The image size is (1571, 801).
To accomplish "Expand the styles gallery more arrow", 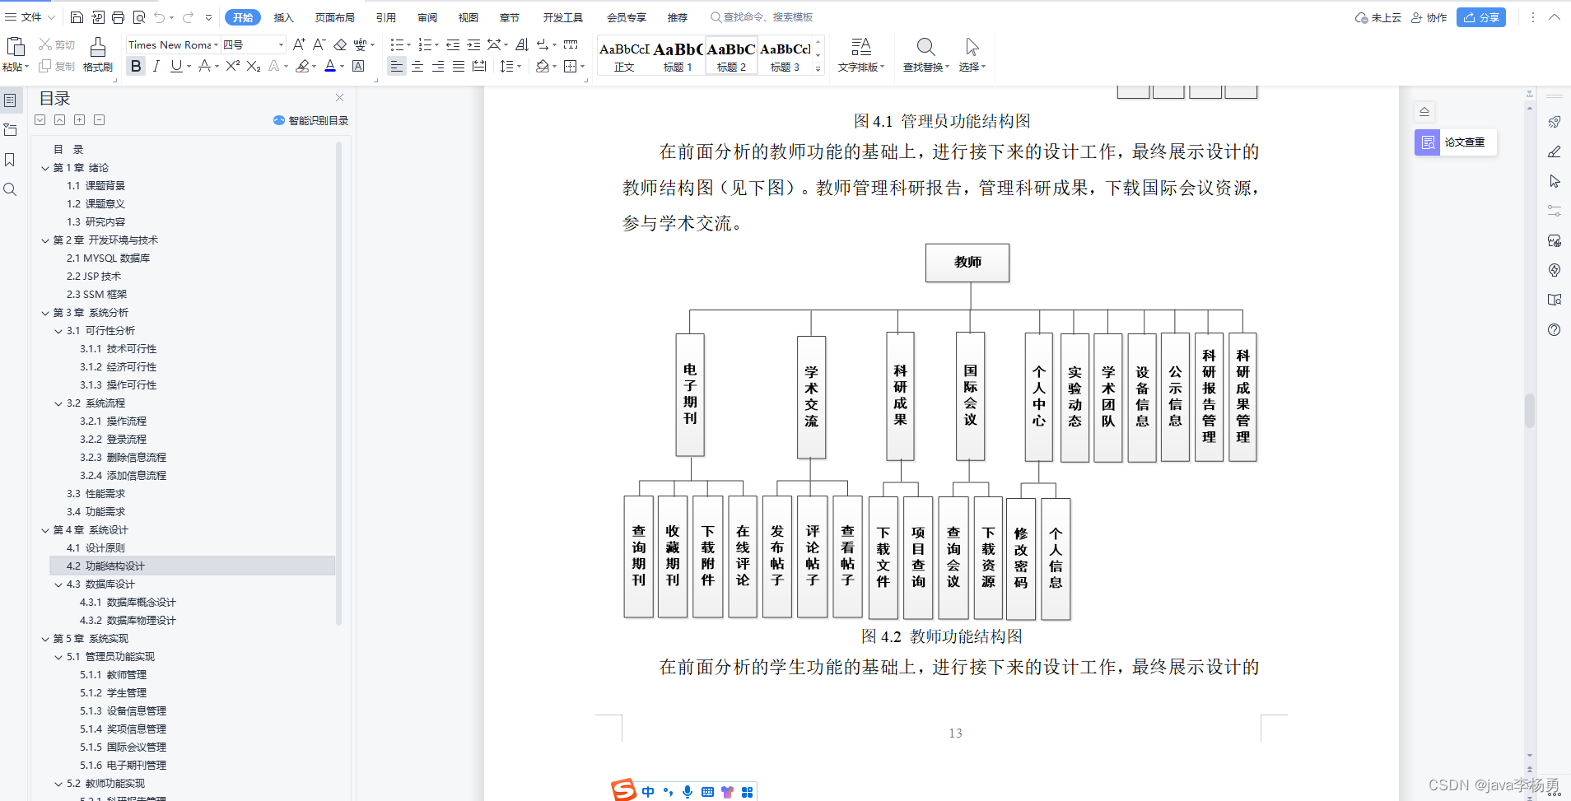I will tap(818, 69).
